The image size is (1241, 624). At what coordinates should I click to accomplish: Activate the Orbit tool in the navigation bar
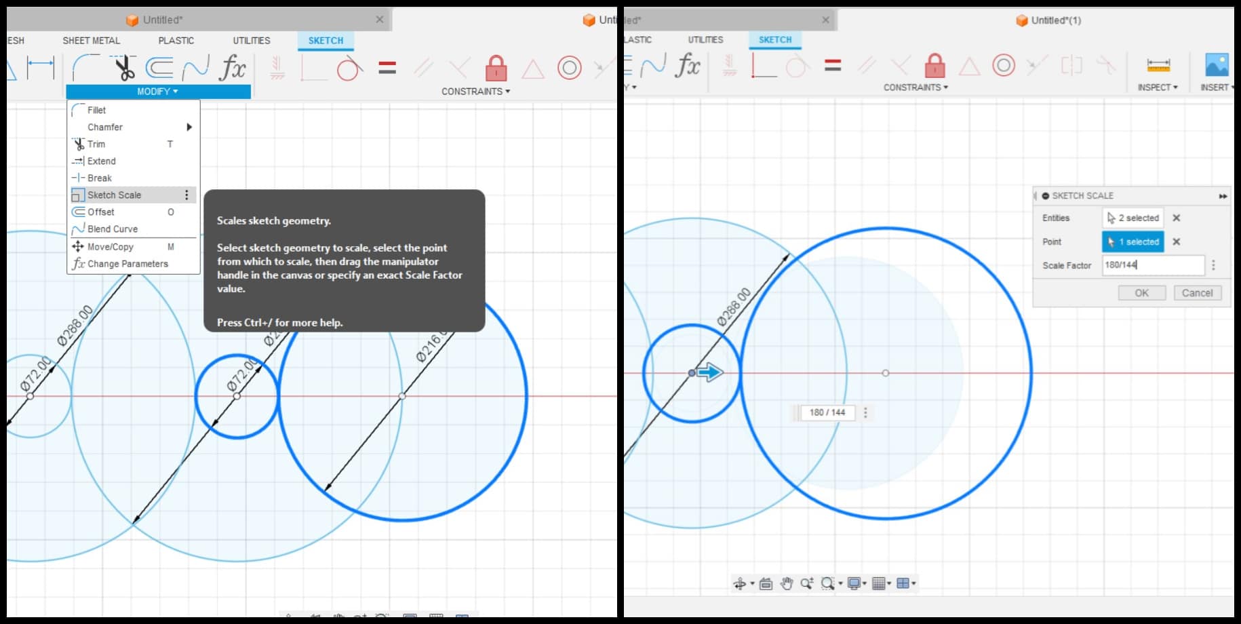(x=740, y=583)
